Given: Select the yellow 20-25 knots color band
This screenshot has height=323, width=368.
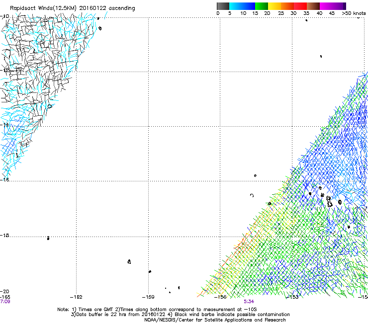Looking at the screenshot, I should click(x=275, y=6).
